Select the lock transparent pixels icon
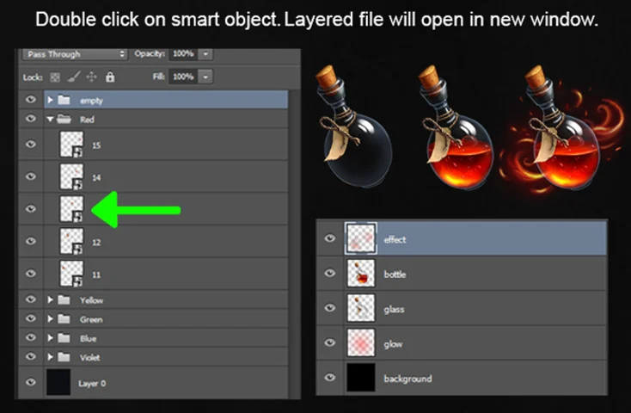 pyautogui.click(x=55, y=77)
